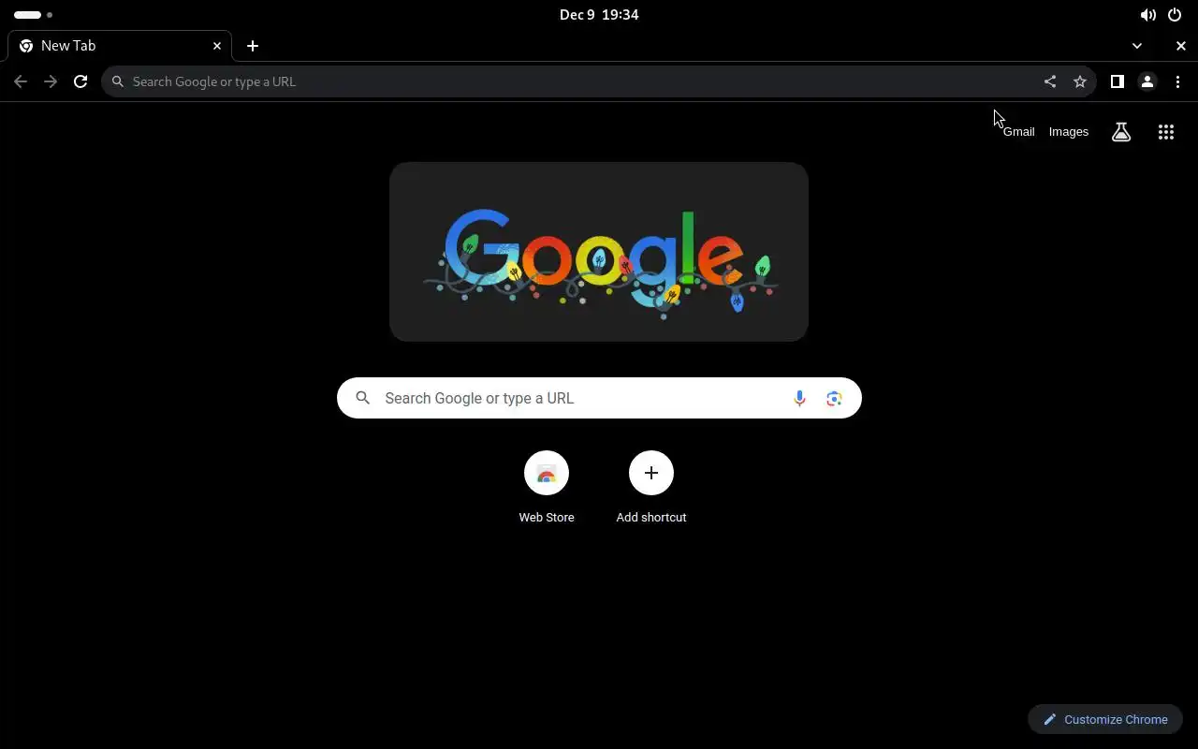Viewport: 1198px width, 749px height.
Task: Open the Gmail link
Action: 1019,132
